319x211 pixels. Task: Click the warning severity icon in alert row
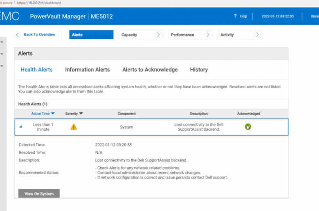point(74,127)
